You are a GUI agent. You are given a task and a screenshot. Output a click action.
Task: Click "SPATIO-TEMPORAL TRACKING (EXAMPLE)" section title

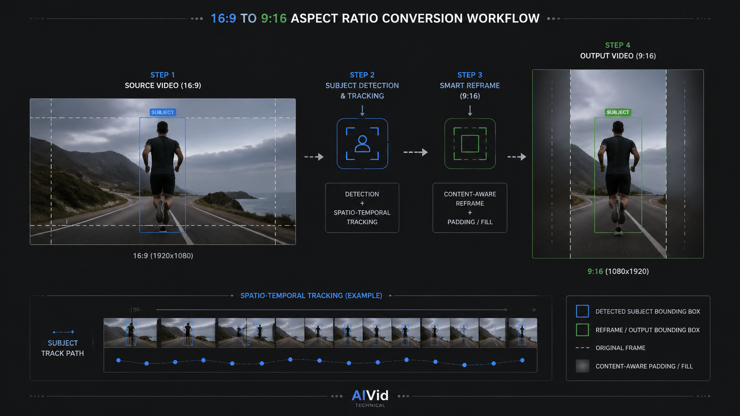pos(311,295)
